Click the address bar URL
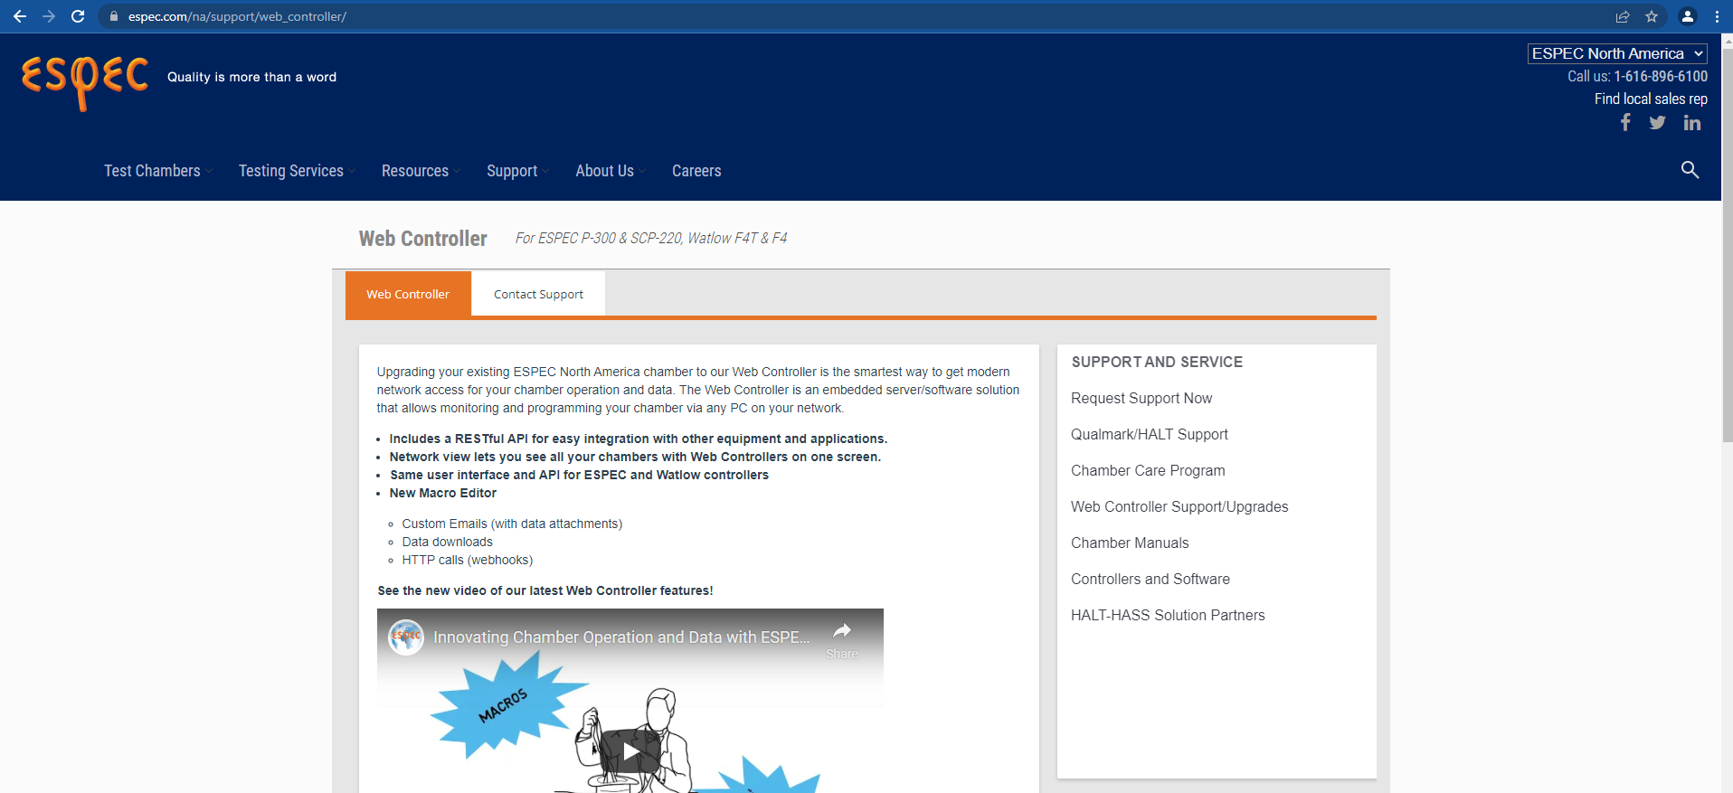The width and height of the screenshot is (1733, 793). [237, 16]
